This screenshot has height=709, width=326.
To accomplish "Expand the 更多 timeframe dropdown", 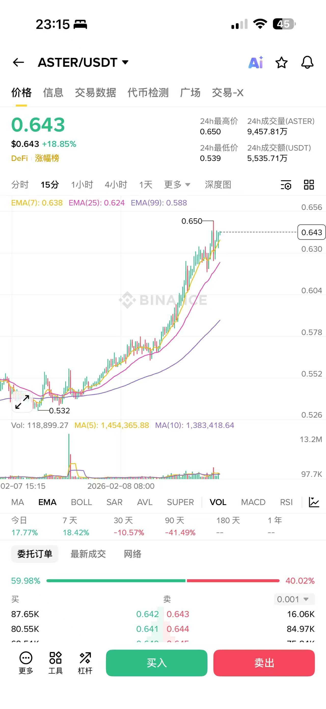I will tap(177, 185).
